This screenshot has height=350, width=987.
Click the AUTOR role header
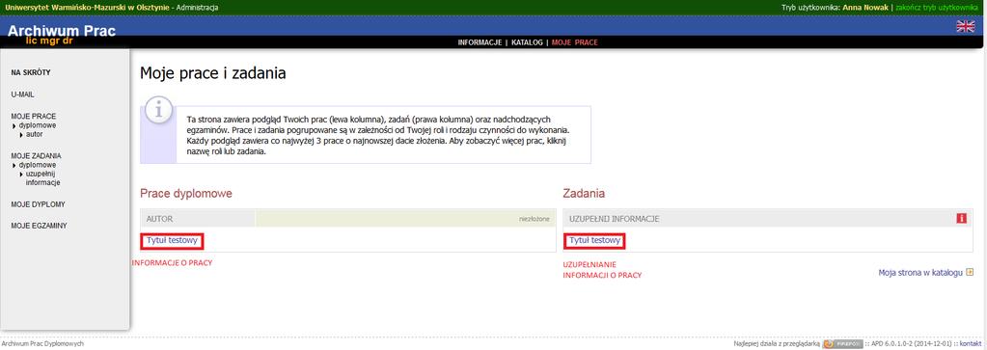tap(159, 219)
